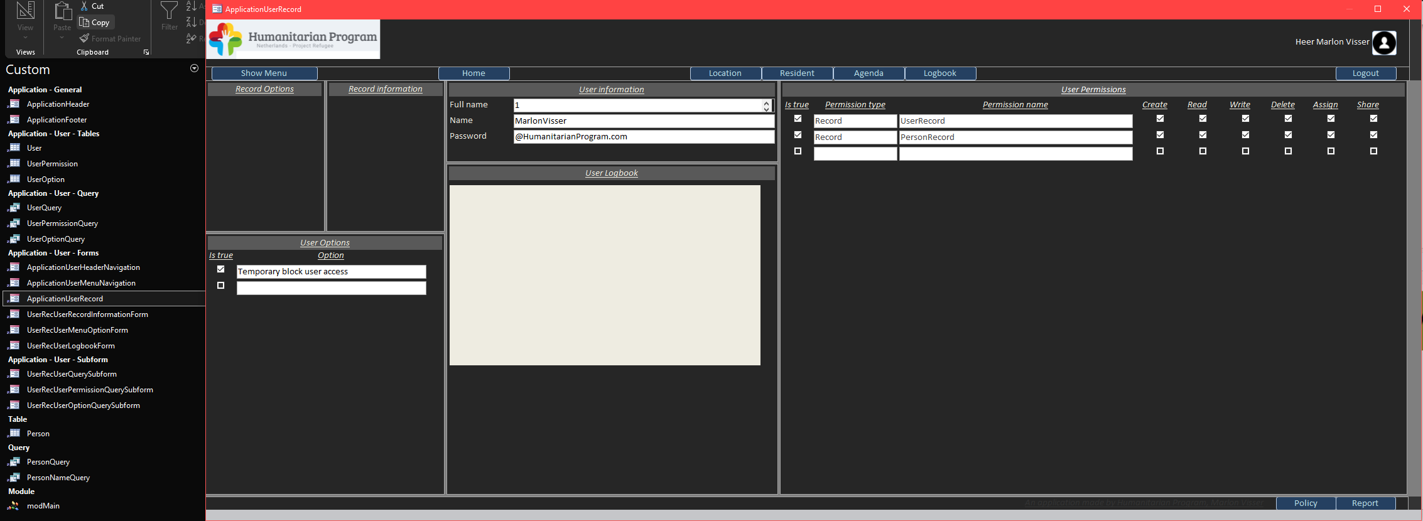Collapse the Application - General group
1423x521 pixels.
pos(45,90)
